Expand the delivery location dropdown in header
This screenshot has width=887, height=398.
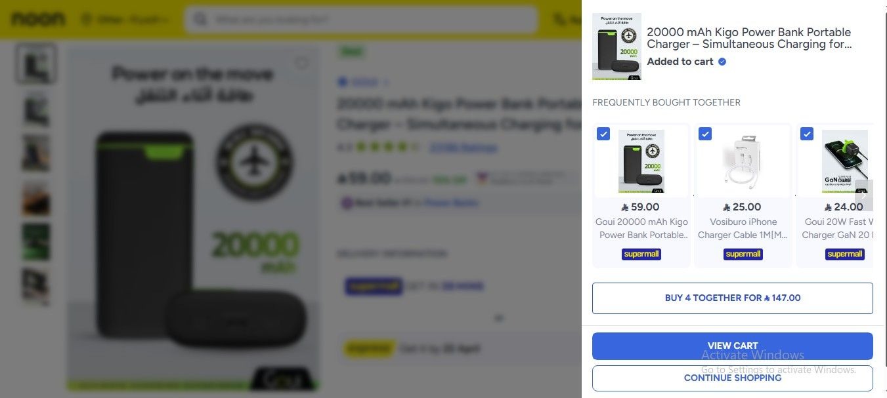tap(124, 20)
